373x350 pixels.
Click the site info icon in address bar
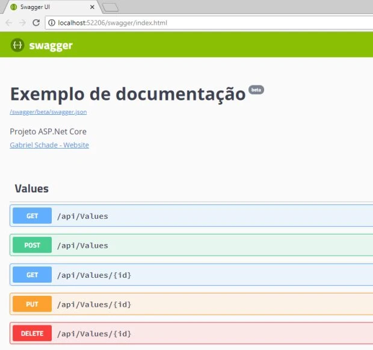coord(52,23)
